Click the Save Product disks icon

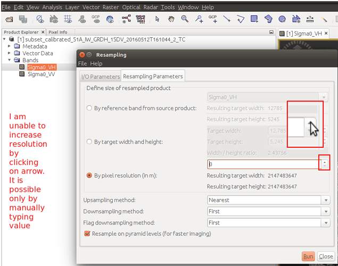pyautogui.click(x=23, y=19)
